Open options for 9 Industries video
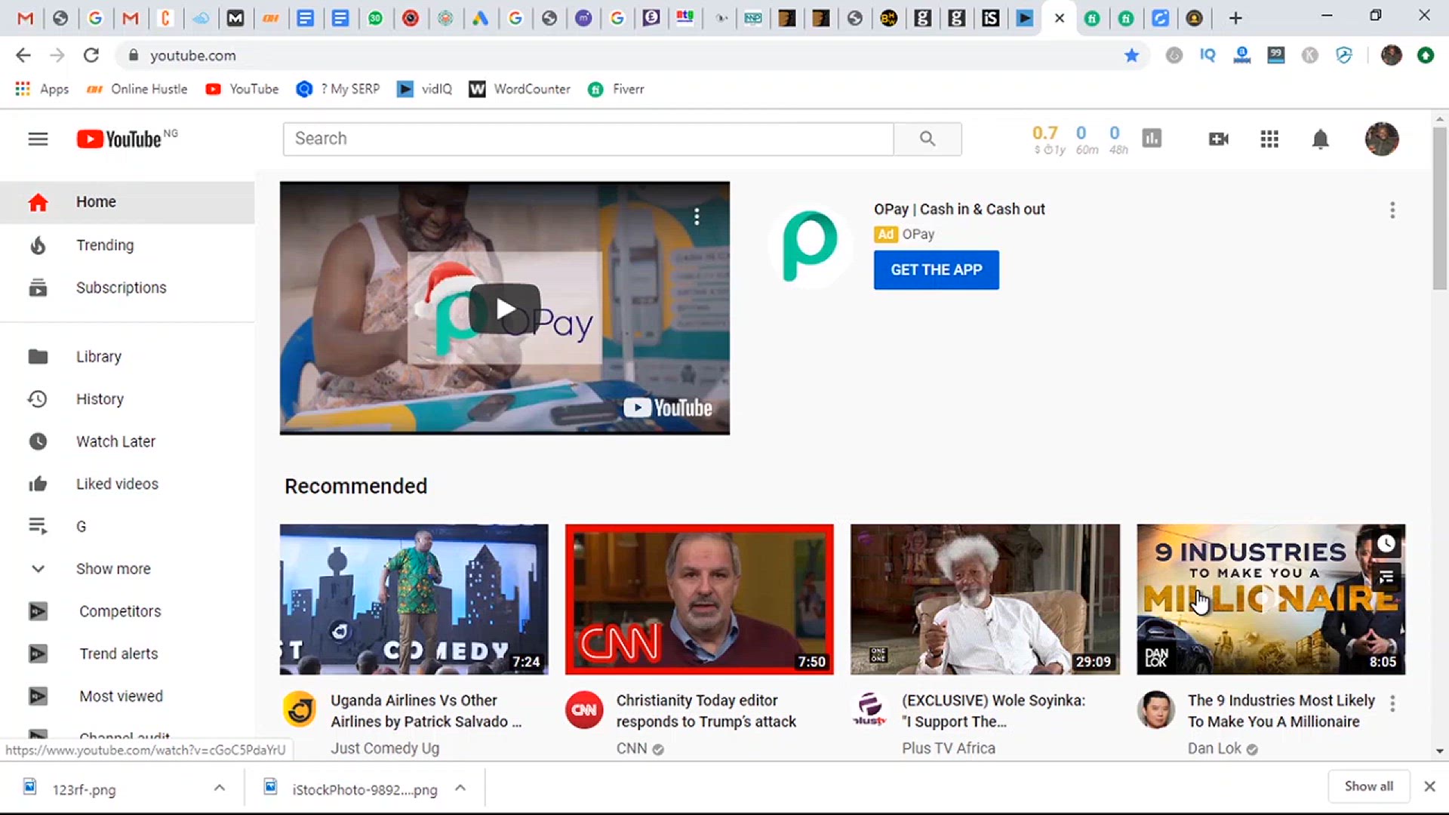The width and height of the screenshot is (1449, 815). 1392,704
